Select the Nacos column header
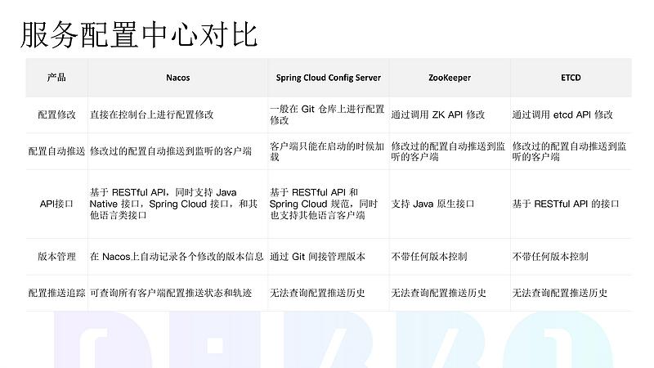The width and height of the screenshot is (654, 368). pyautogui.click(x=177, y=78)
